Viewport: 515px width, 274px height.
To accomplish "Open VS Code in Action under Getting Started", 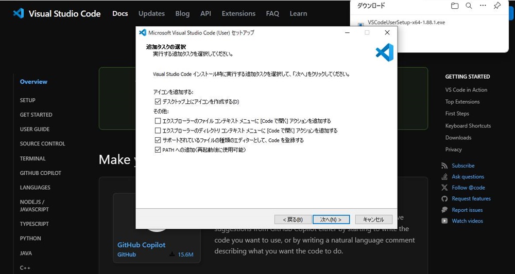I will tap(466, 90).
